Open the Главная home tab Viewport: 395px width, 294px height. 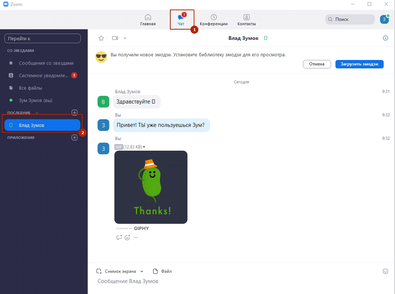coord(148,20)
